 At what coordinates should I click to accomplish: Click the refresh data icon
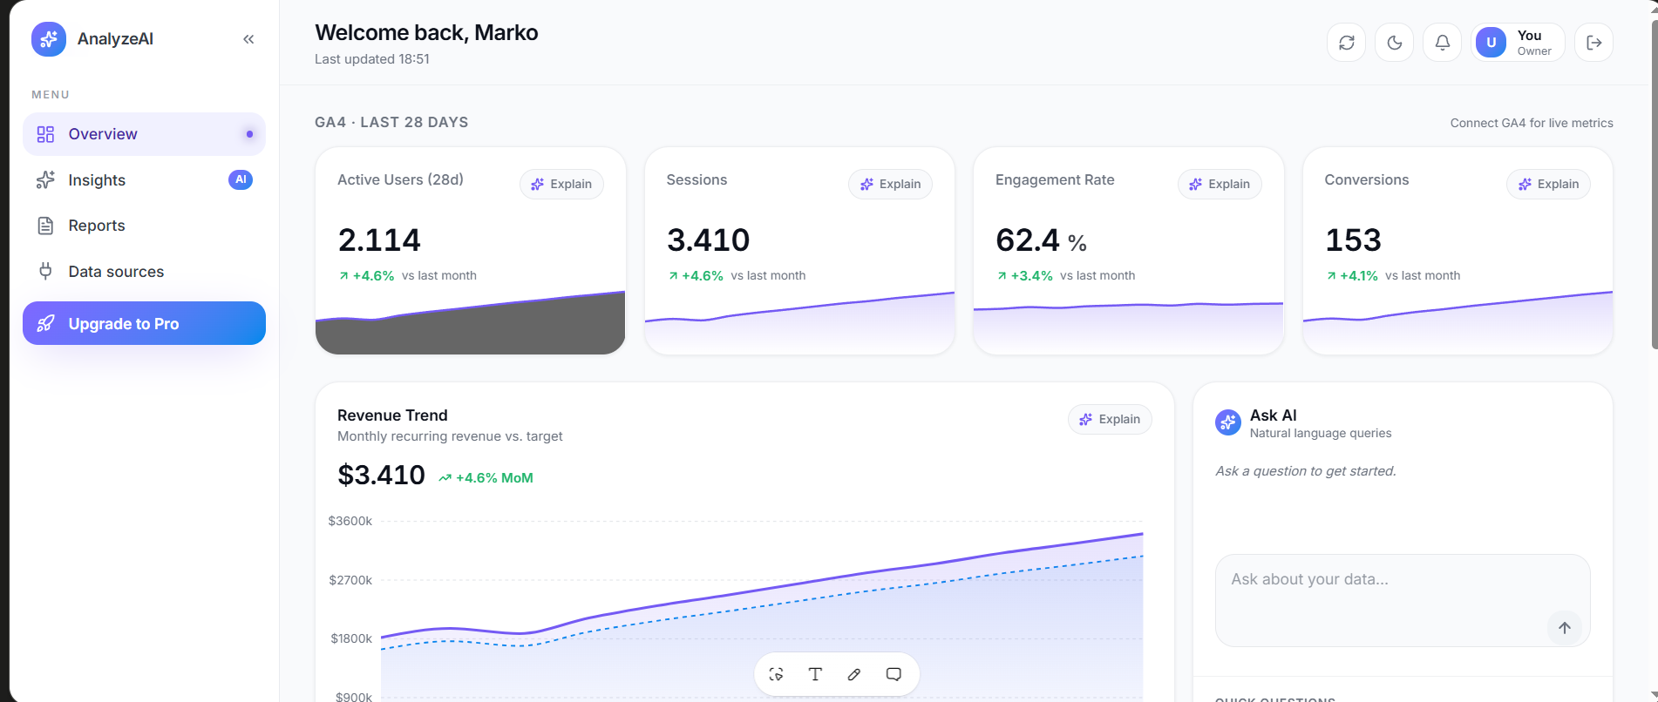click(x=1347, y=43)
